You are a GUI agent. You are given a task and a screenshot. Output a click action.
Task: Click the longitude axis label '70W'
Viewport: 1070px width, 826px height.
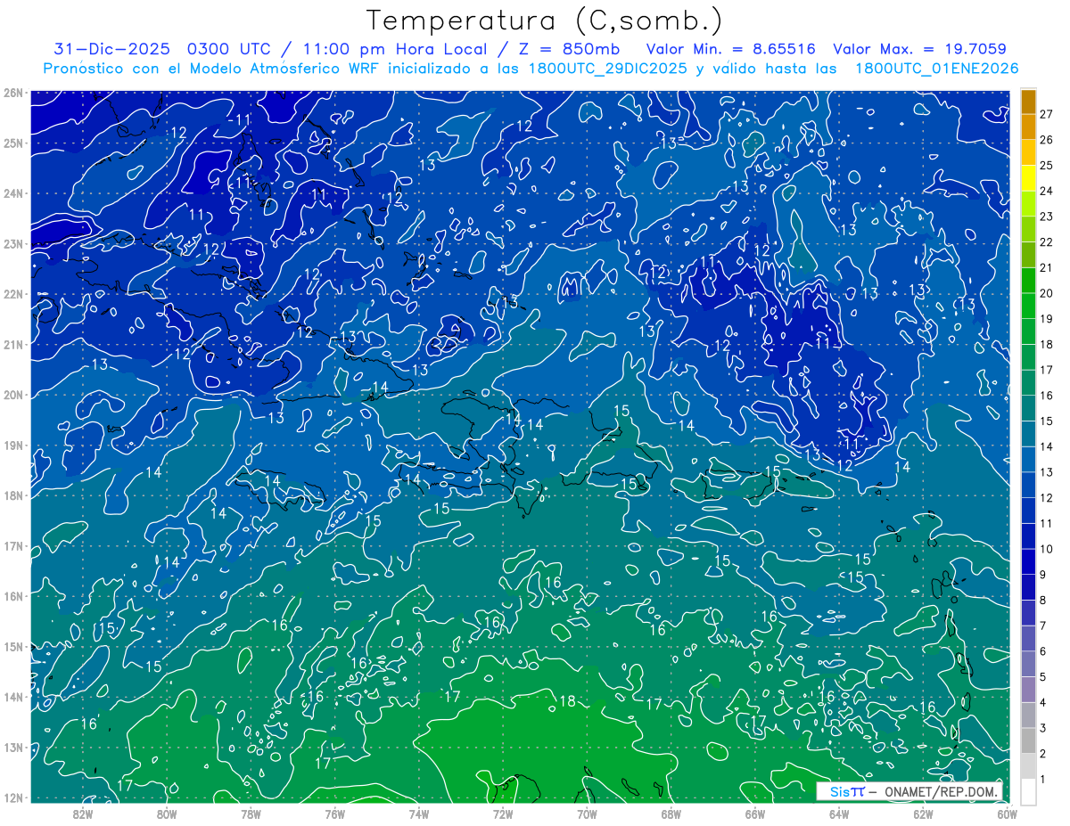[587, 814]
